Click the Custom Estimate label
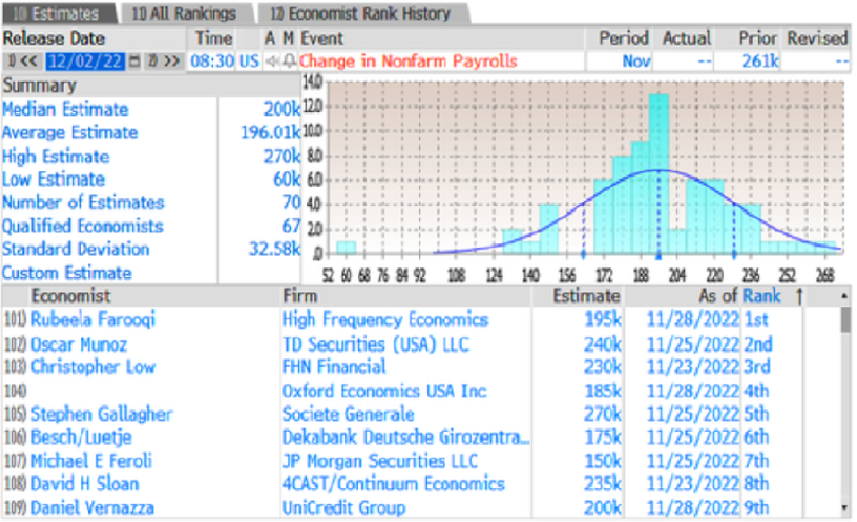857x522 pixels. [x=66, y=272]
